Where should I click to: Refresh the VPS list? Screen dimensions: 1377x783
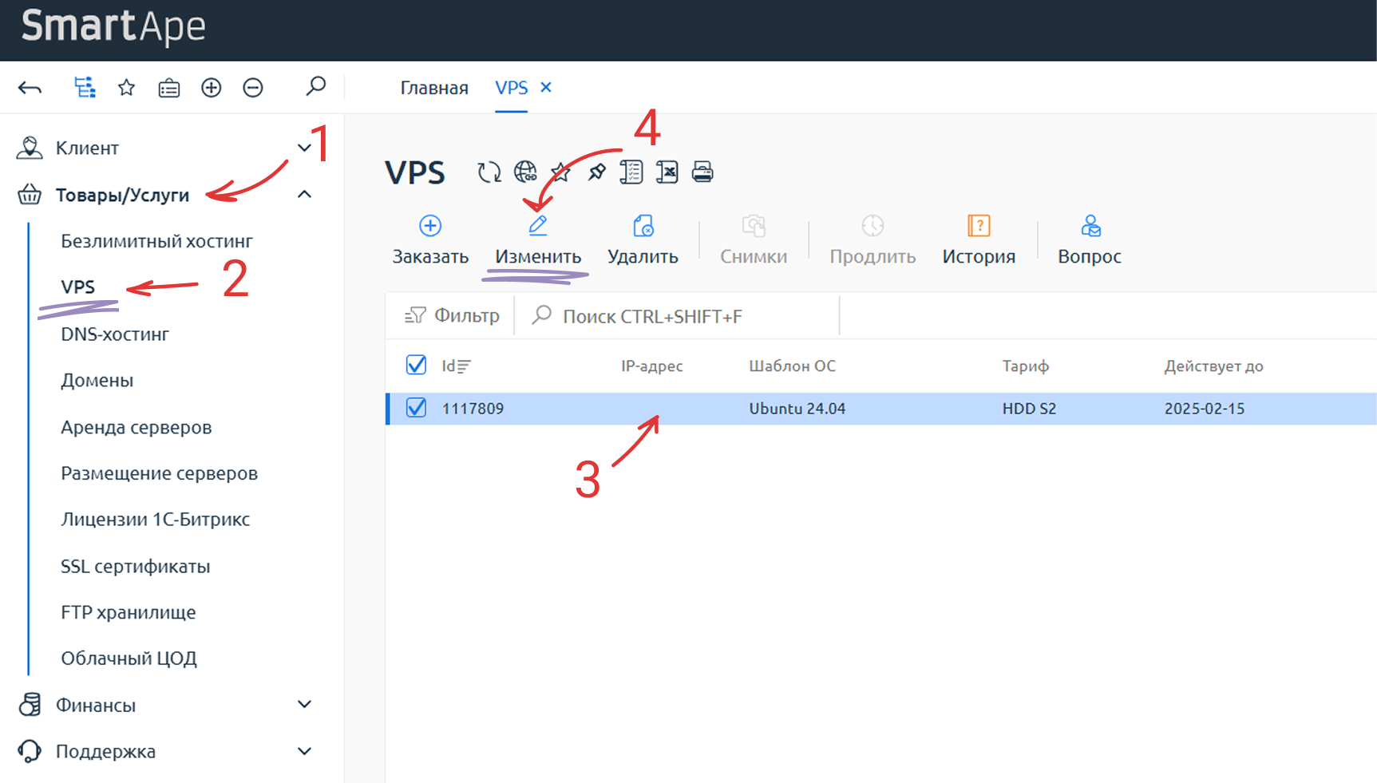point(489,172)
